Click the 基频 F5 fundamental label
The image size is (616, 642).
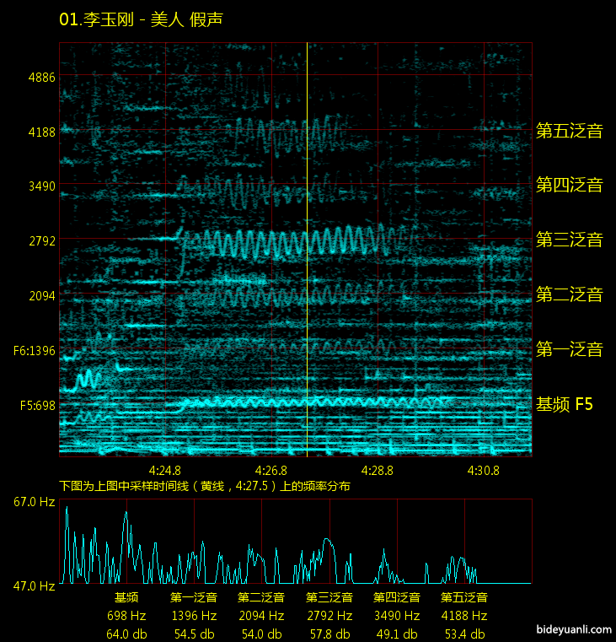click(565, 405)
